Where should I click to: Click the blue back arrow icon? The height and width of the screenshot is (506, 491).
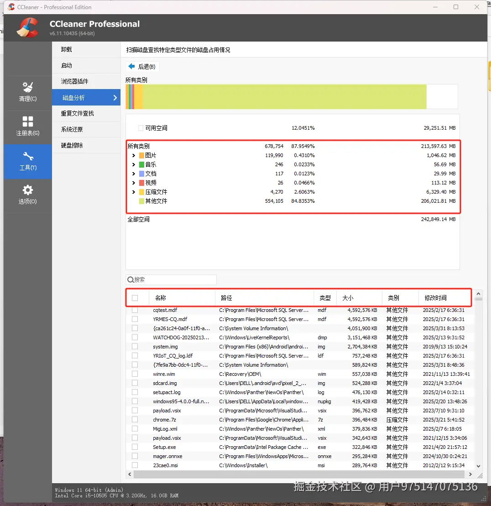[131, 67]
